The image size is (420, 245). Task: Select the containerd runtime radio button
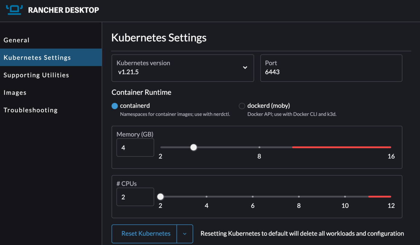[x=115, y=106]
